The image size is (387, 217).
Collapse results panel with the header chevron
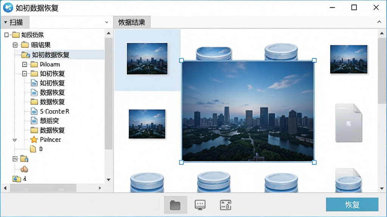tap(379, 22)
